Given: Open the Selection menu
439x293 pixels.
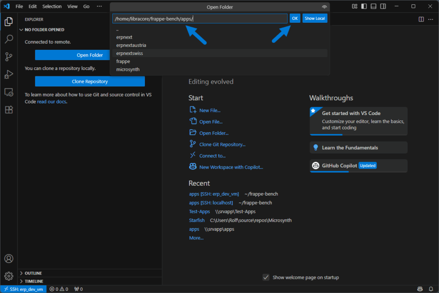Looking at the screenshot, I should (x=52, y=6).
